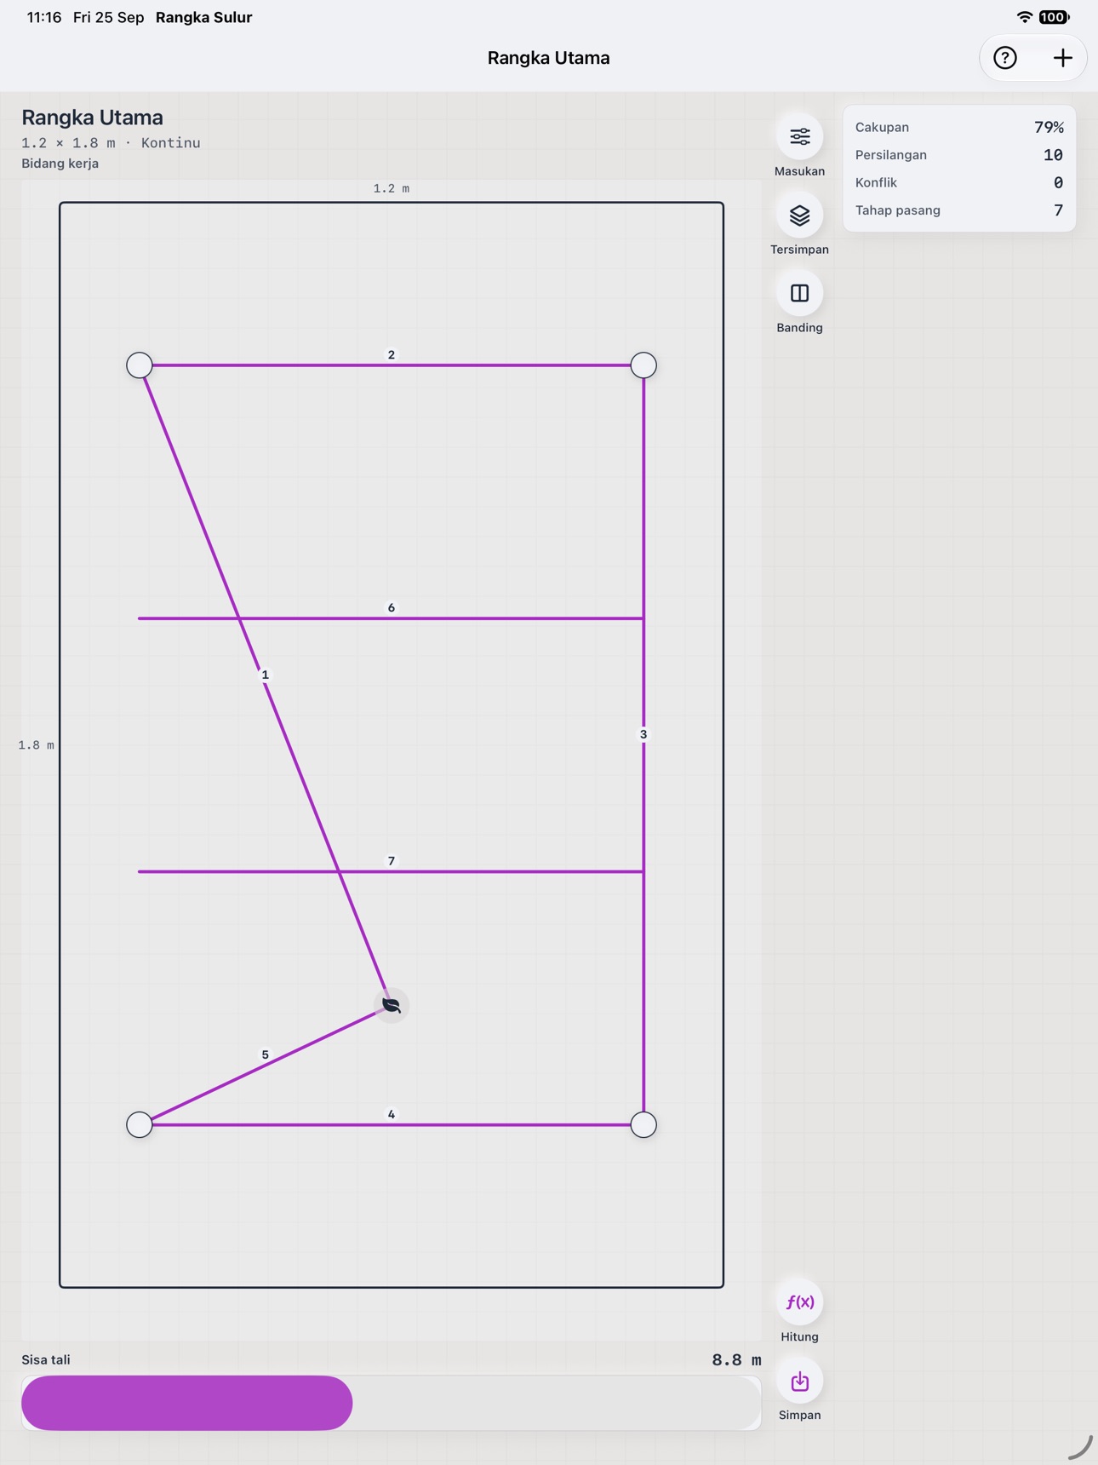Screen dimensions: 1098x1465
Task: Select string segment label 3
Action: pos(643,734)
